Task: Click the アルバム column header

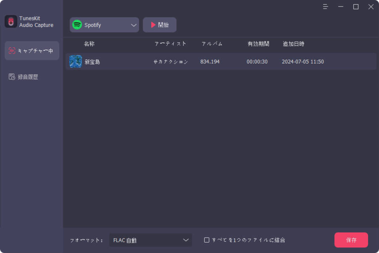Action: [x=212, y=44]
